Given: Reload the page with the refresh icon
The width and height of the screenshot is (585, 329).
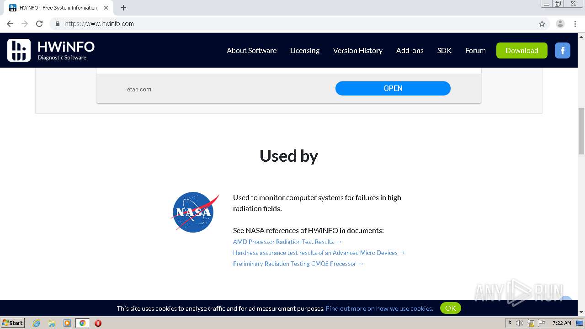Looking at the screenshot, I should [x=39, y=24].
